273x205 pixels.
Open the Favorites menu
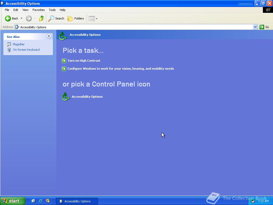[38, 10]
